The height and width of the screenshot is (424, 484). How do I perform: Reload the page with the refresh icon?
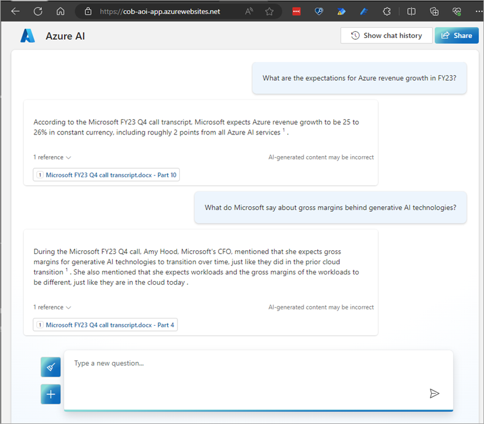(x=38, y=11)
